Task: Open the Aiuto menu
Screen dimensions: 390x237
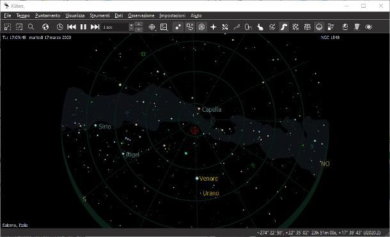Action: click(196, 15)
